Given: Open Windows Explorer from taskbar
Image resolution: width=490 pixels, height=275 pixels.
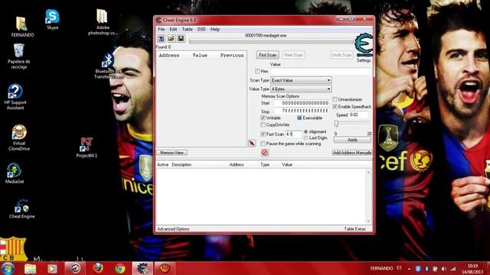Looking at the screenshot, I should click(31, 268).
